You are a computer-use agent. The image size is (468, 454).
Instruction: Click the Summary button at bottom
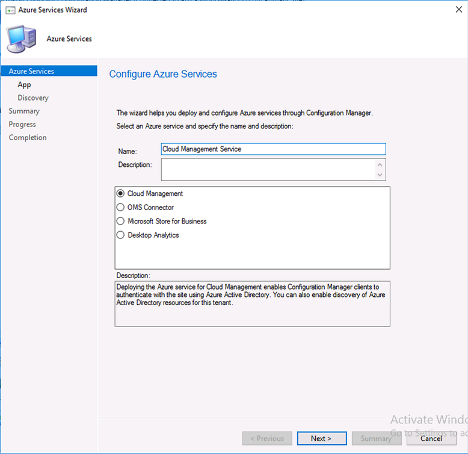tap(377, 438)
